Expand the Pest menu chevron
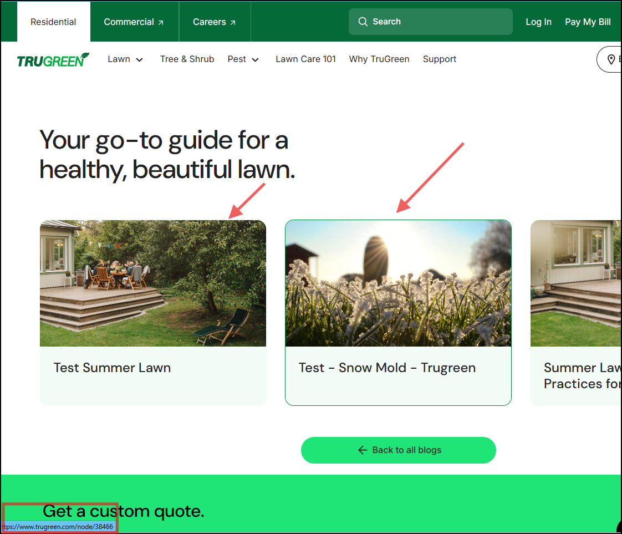Image resolution: width=622 pixels, height=534 pixels. (255, 59)
